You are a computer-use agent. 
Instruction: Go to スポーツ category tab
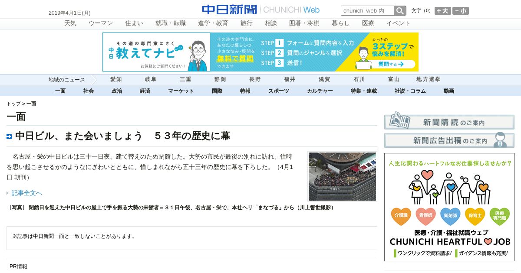[x=279, y=91]
